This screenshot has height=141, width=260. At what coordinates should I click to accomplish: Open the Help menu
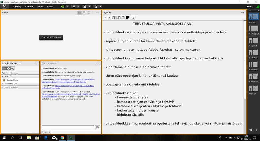[x=250, y=6]
